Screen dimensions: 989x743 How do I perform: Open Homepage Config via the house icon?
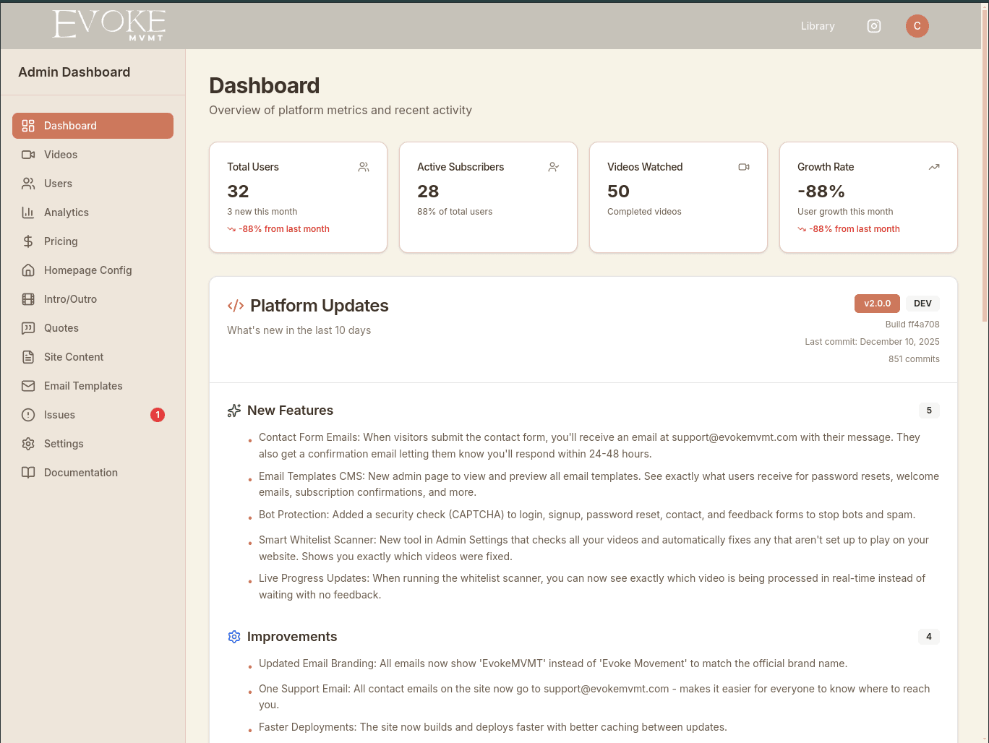[x=29, y=270]
